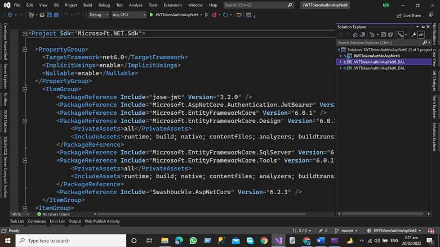Open the Containers tab
This screenshot has width=440, height=247.
pyautogui.click(x=37, y=221)
